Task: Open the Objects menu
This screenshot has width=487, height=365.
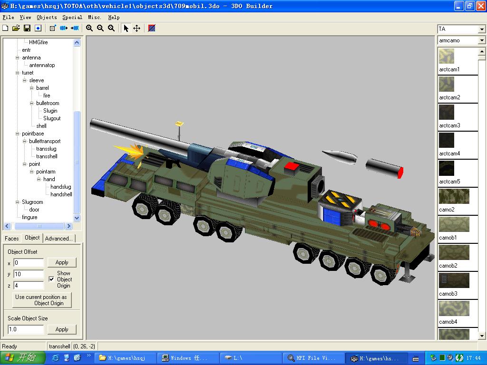Action: tap(47, 17)
